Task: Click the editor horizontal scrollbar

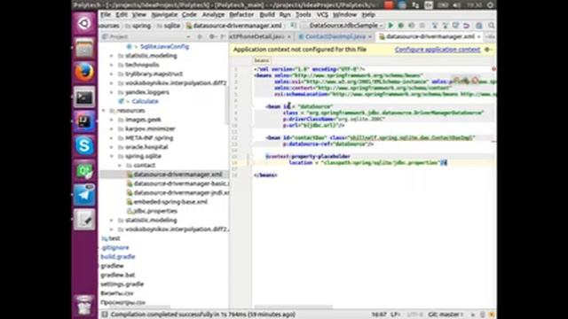Action: pyautogui.click(x=293, y=307)
